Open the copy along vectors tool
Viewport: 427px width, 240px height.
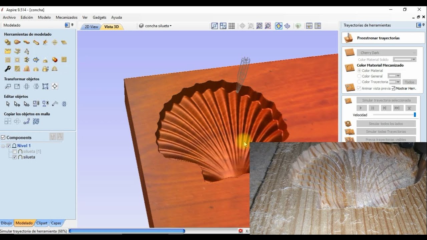tap(27, 121)
